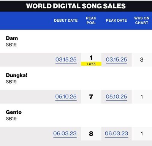152x146 pixels.
Task: Click the Dungka! song title
Action: point(17,75)
